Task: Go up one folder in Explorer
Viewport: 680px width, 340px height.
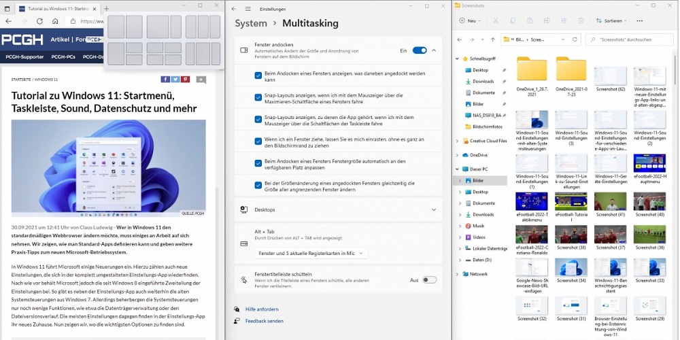Action: point(492,39)
